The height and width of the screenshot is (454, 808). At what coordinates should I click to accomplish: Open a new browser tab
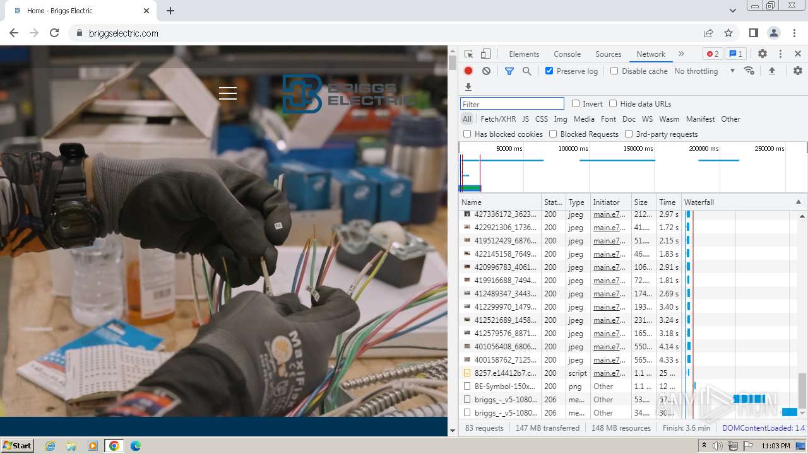[x=170, y=11]
